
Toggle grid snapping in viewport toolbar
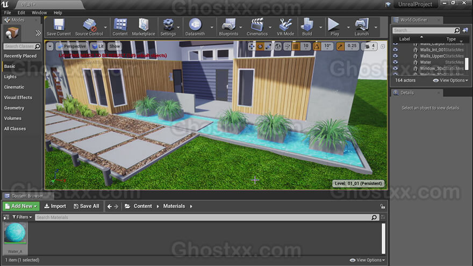point(296,46)
